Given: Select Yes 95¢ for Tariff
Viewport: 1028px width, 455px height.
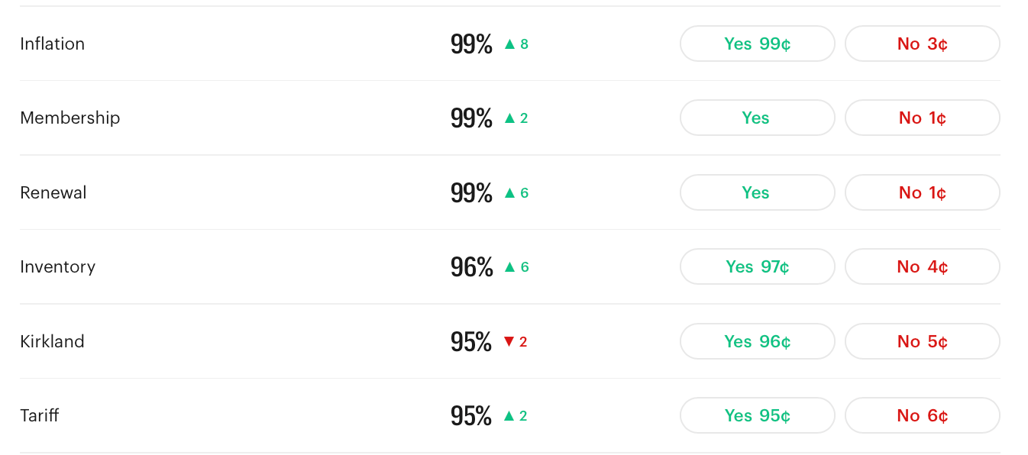Looking at the screenshot, I should [758, 415].
